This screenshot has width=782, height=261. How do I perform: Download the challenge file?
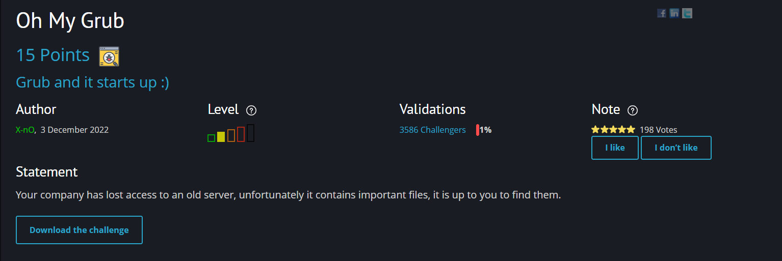click(x=79, y=230)
